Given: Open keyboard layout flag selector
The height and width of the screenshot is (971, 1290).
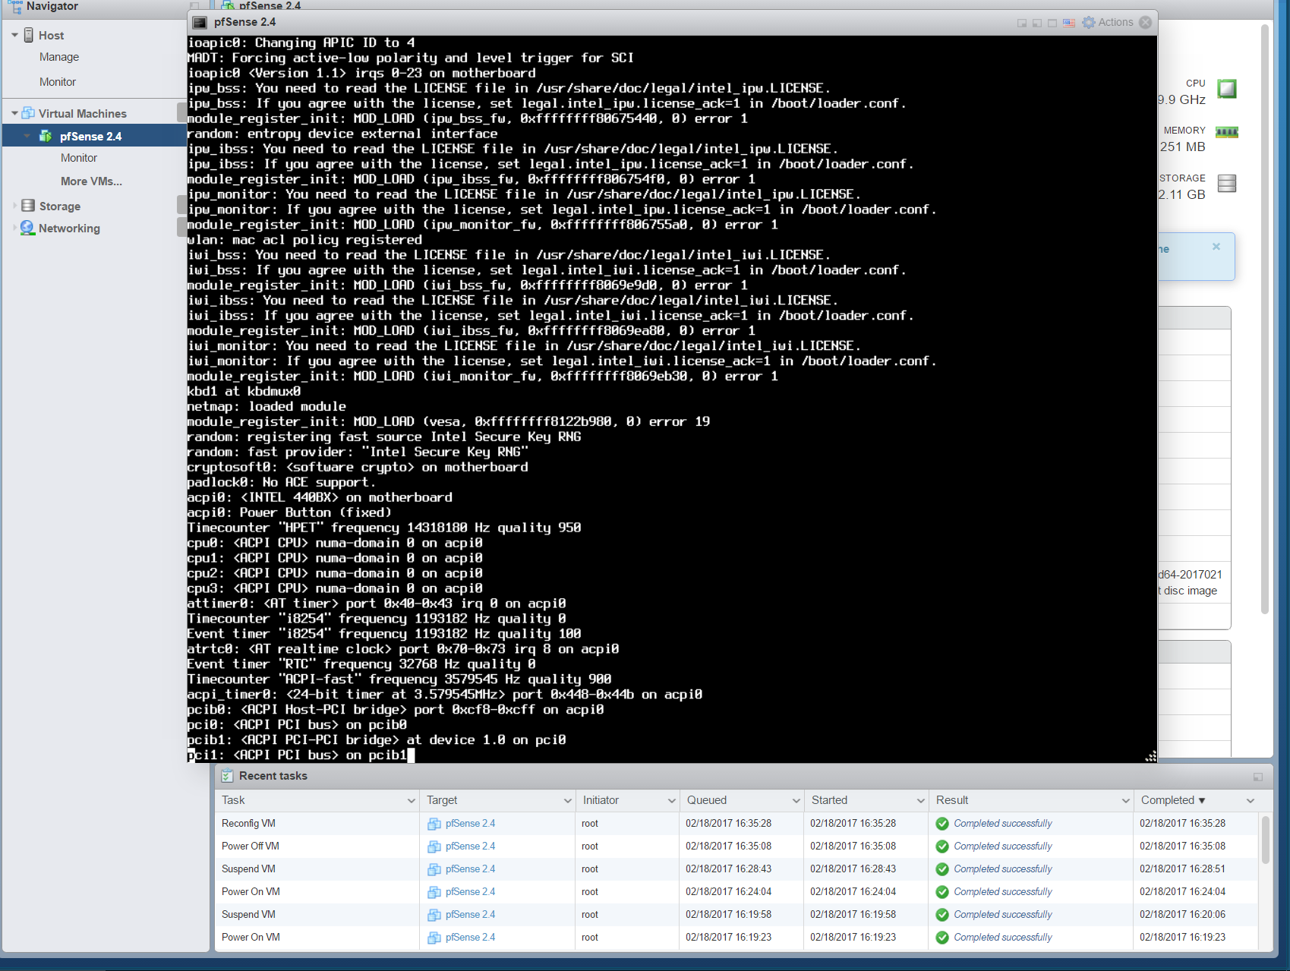Looking at the screenshot, I should (x=1068, y=23).
